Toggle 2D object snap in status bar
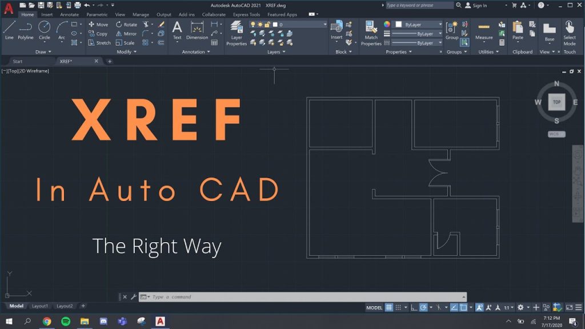 tap(463, 307)
